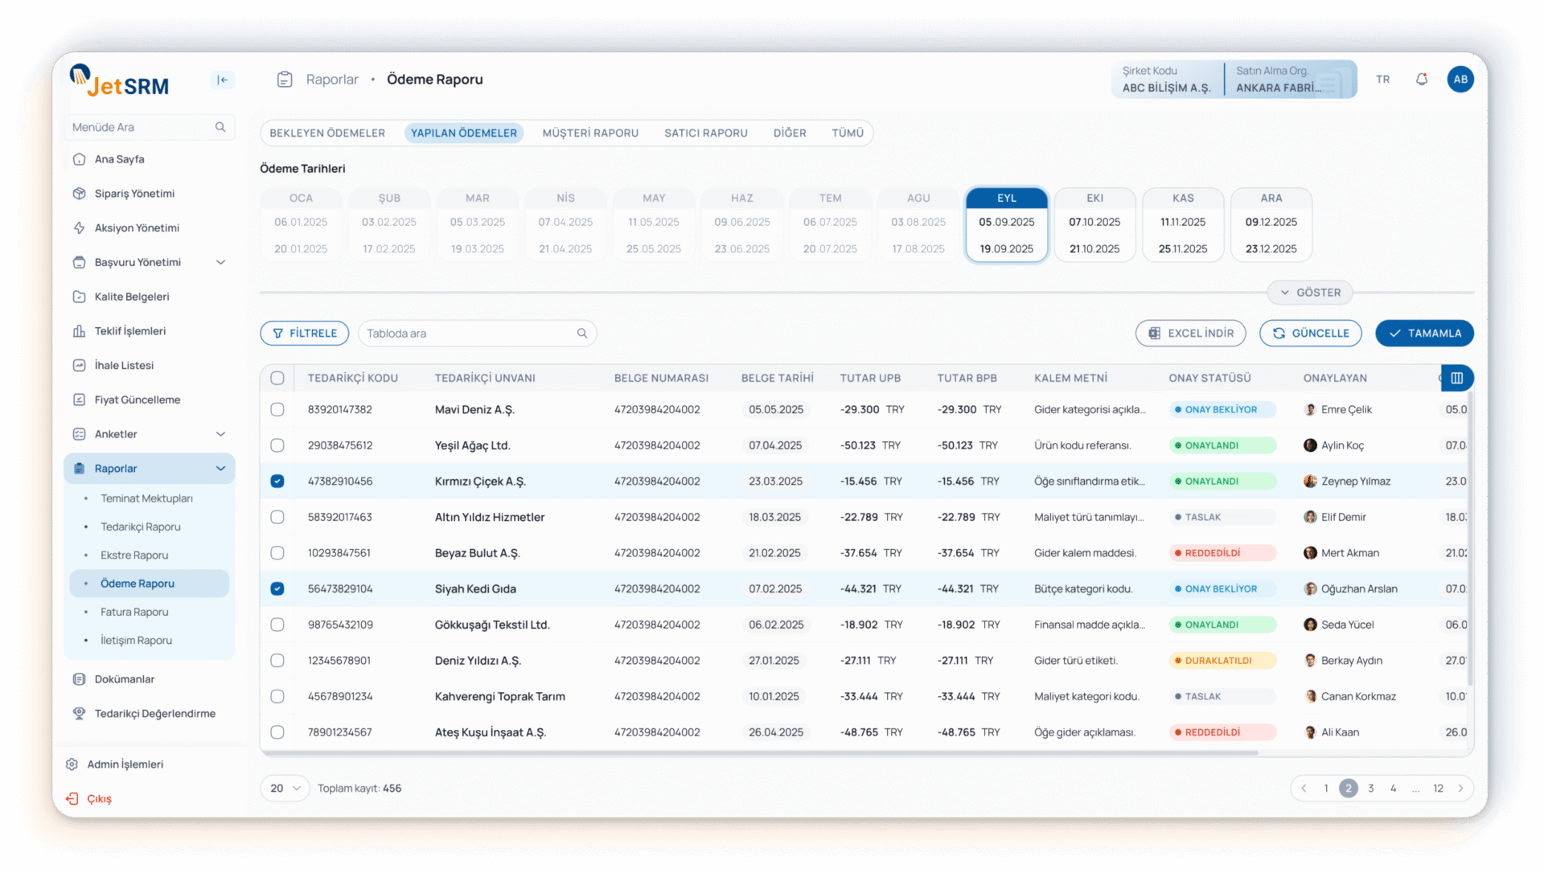The height and width of the screenshot is (873, 1544).
Task: Click the horizontal table scrollbar
Action: [x=759, y=753]
